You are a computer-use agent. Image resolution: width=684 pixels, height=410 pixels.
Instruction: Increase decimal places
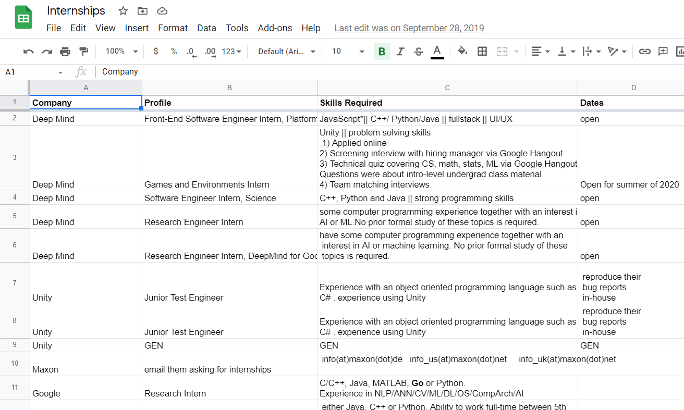[210, 51]
